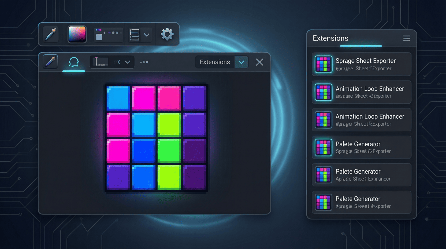Select the brush tool in editor window

click(x=50, y=62)
